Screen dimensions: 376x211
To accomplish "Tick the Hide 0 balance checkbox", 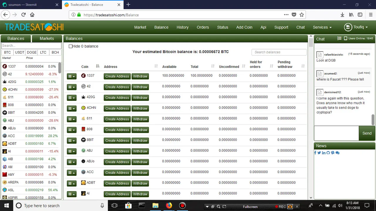I will point(70,46).
